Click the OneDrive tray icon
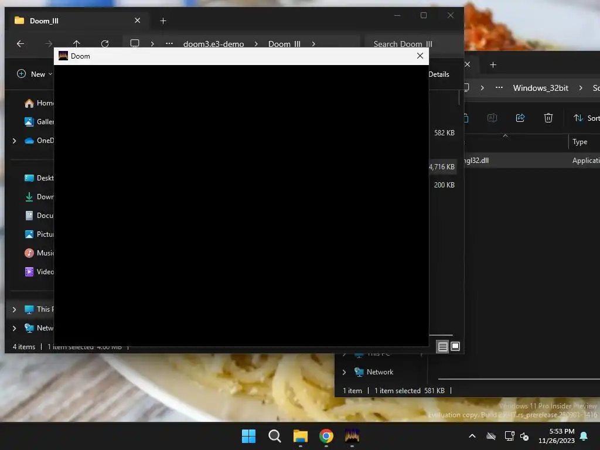The image size is (600, 450). 491,436
